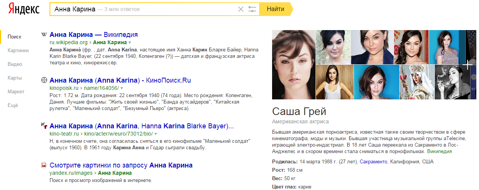Viewport: 479px width, 190px height.
Task: Open bottom-row photo with white headdress costume
Action: coord(417,82)
